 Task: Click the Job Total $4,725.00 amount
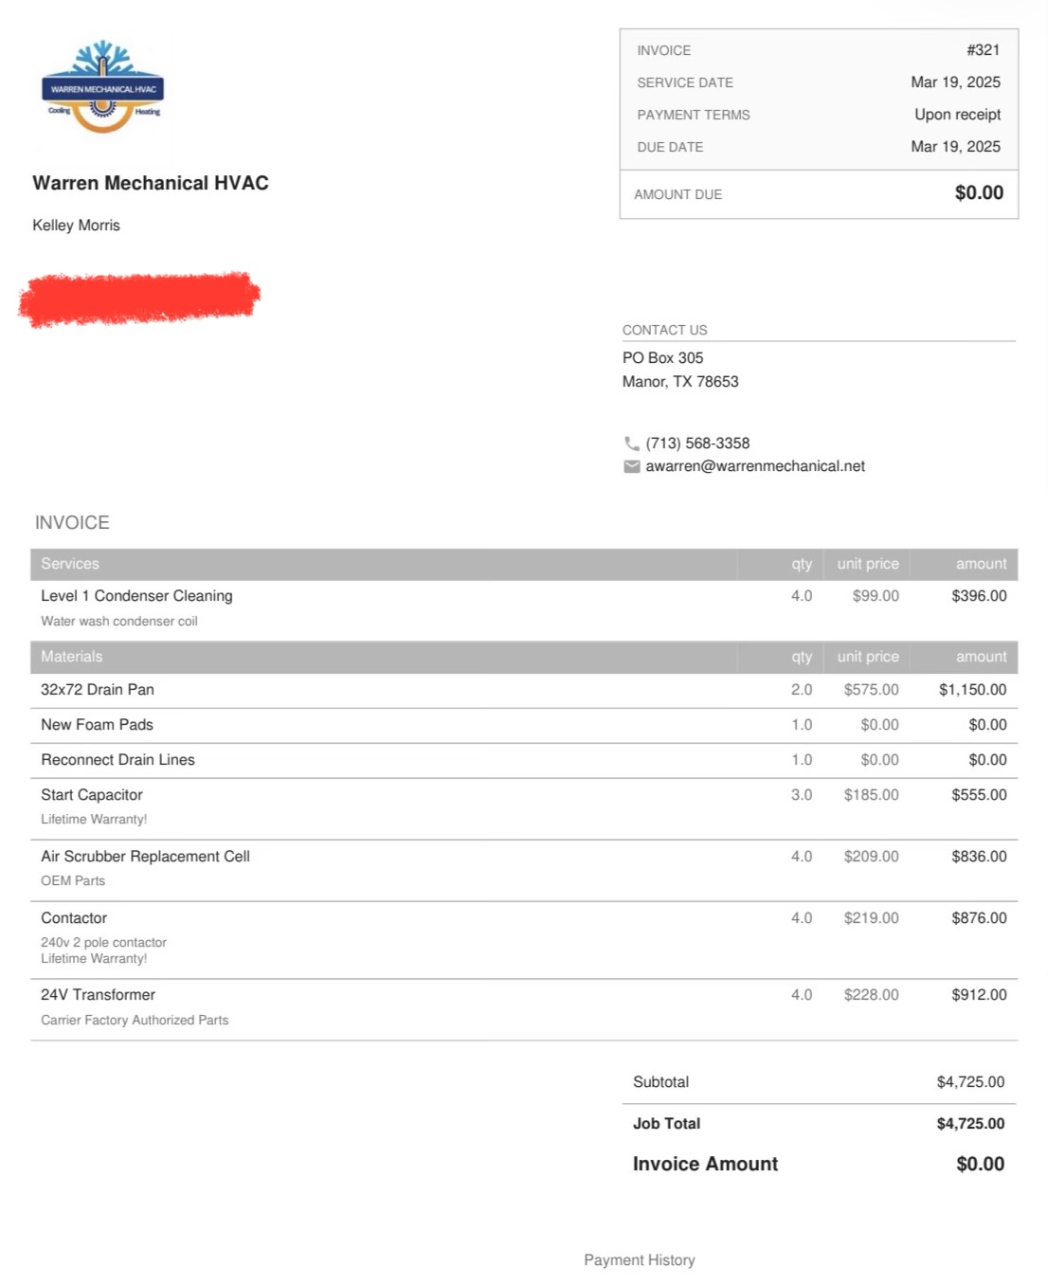[x=970, y=1124]
